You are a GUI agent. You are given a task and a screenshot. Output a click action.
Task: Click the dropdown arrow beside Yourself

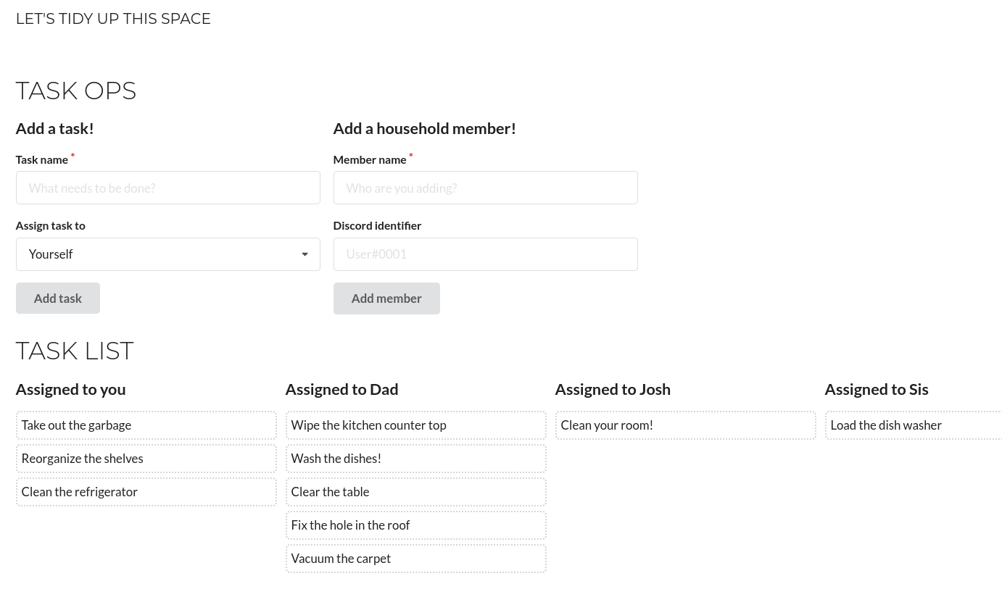click(305, 254)
